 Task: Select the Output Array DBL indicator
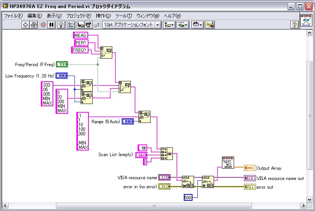250,168
